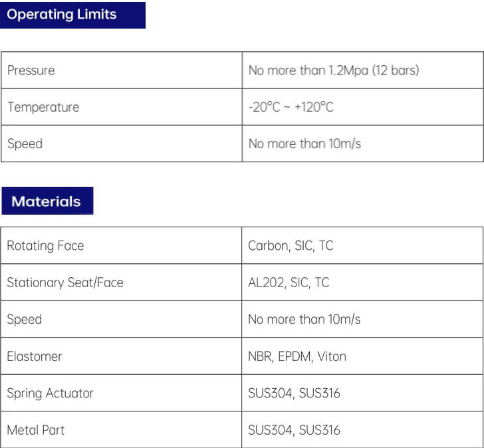Select the Spring Actuator label cell
Viewport: 484px width, 448px height.
(50, 393)
